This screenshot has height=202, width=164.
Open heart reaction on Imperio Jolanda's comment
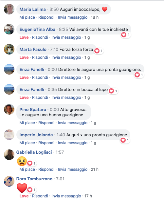coord(125,140)
